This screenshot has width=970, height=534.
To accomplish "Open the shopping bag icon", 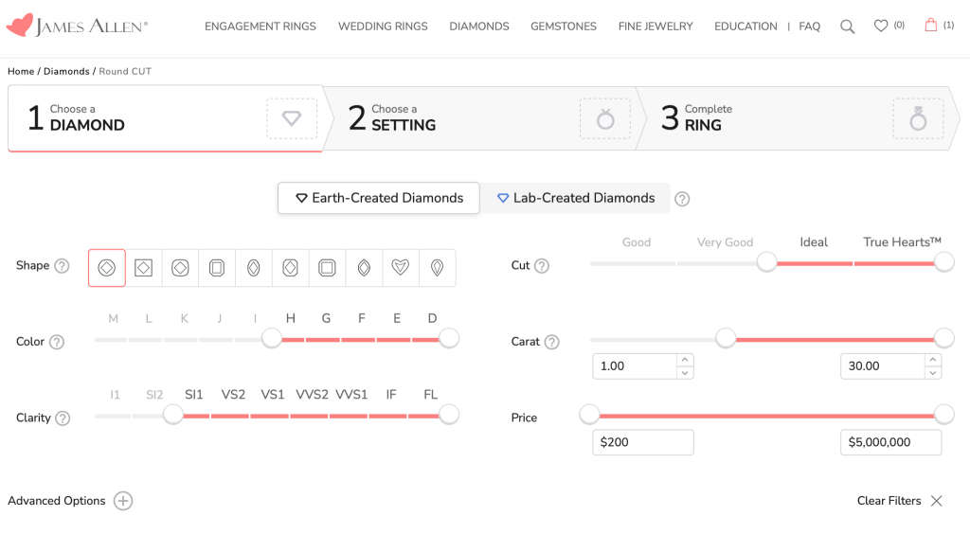I will click(930, 25).
